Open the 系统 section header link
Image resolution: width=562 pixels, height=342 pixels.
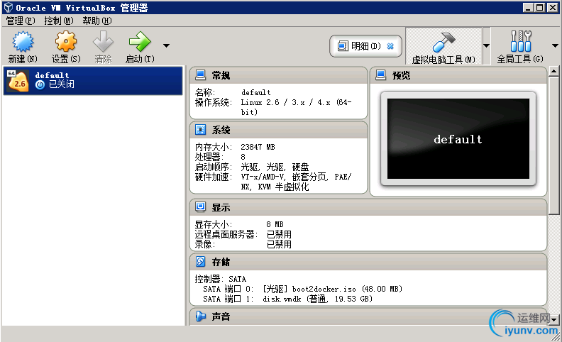[221, 130]
